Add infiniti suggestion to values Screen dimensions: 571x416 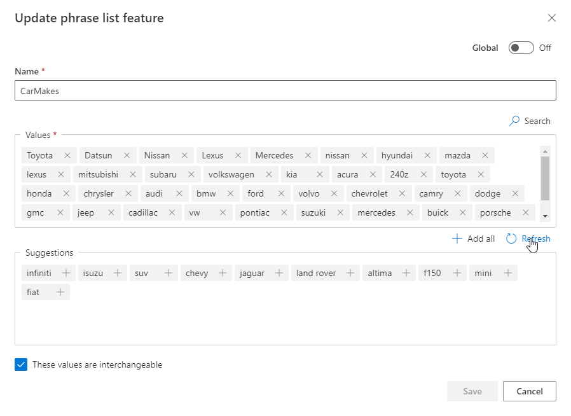[66, 274]
